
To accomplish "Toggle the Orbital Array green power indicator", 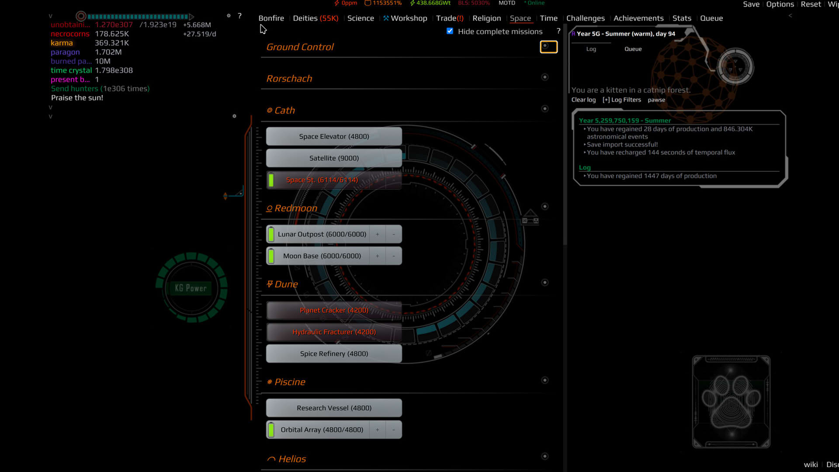I will tap(271, 430).
